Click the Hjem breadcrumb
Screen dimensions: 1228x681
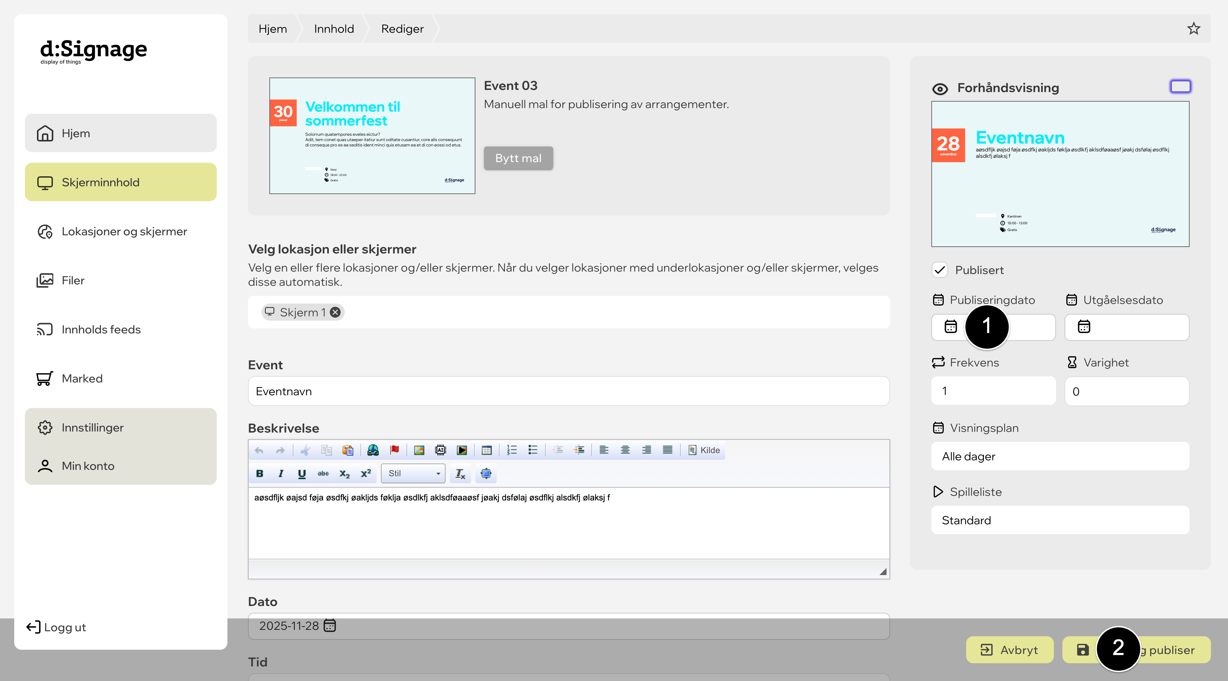273,29
